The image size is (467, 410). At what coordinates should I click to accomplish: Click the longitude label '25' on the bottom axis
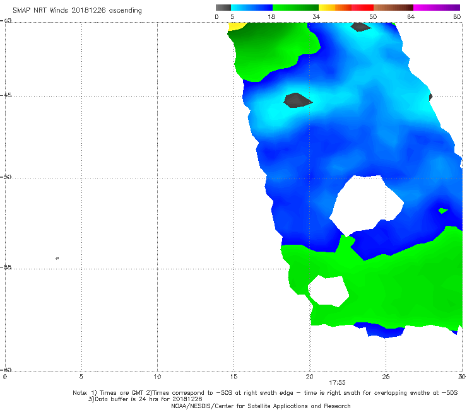[386, 377]
